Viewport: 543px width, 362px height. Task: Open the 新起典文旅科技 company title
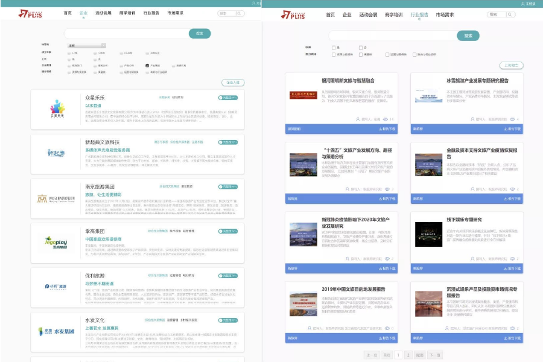pyautogui.click(x=103, y=142)
